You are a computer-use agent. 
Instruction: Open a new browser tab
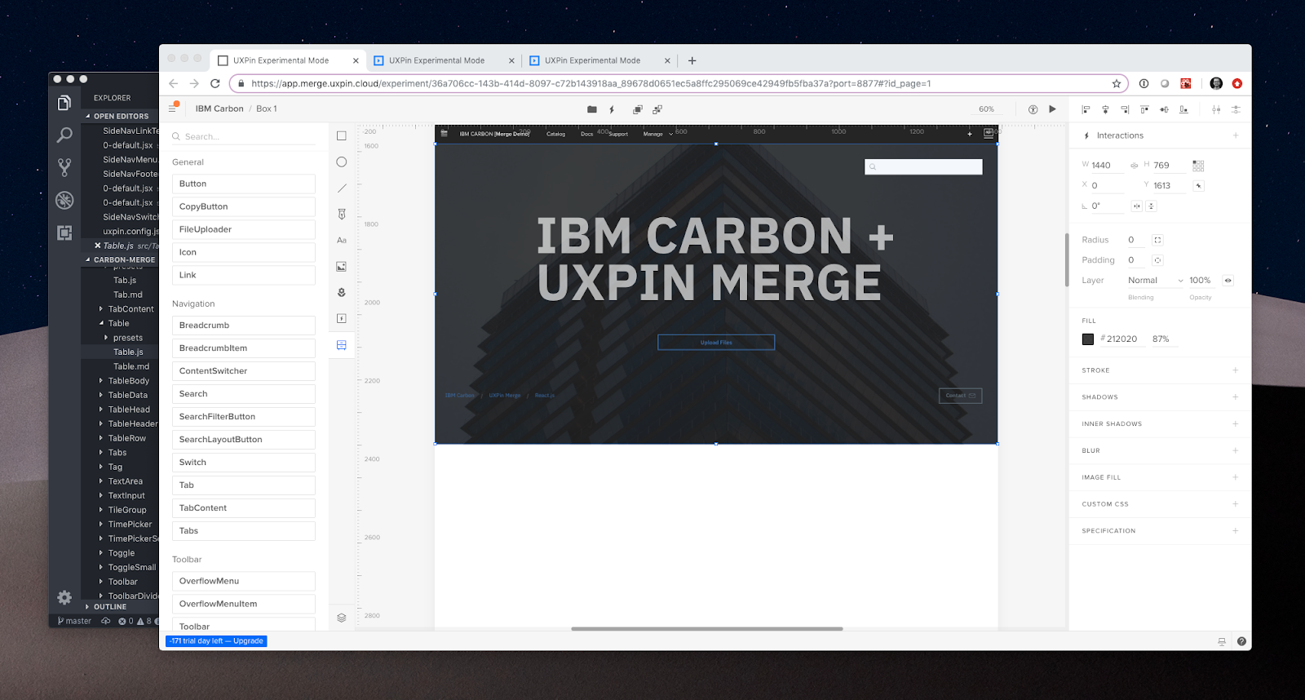click(692, 60)
